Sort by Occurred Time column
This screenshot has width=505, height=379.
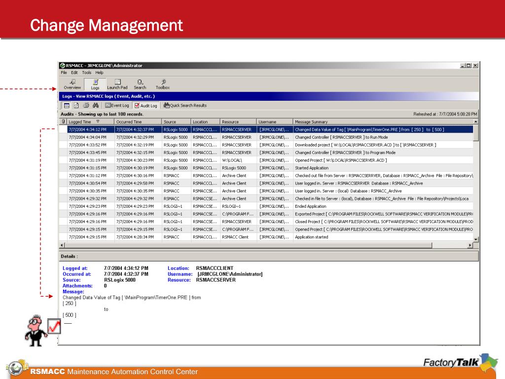138,122
